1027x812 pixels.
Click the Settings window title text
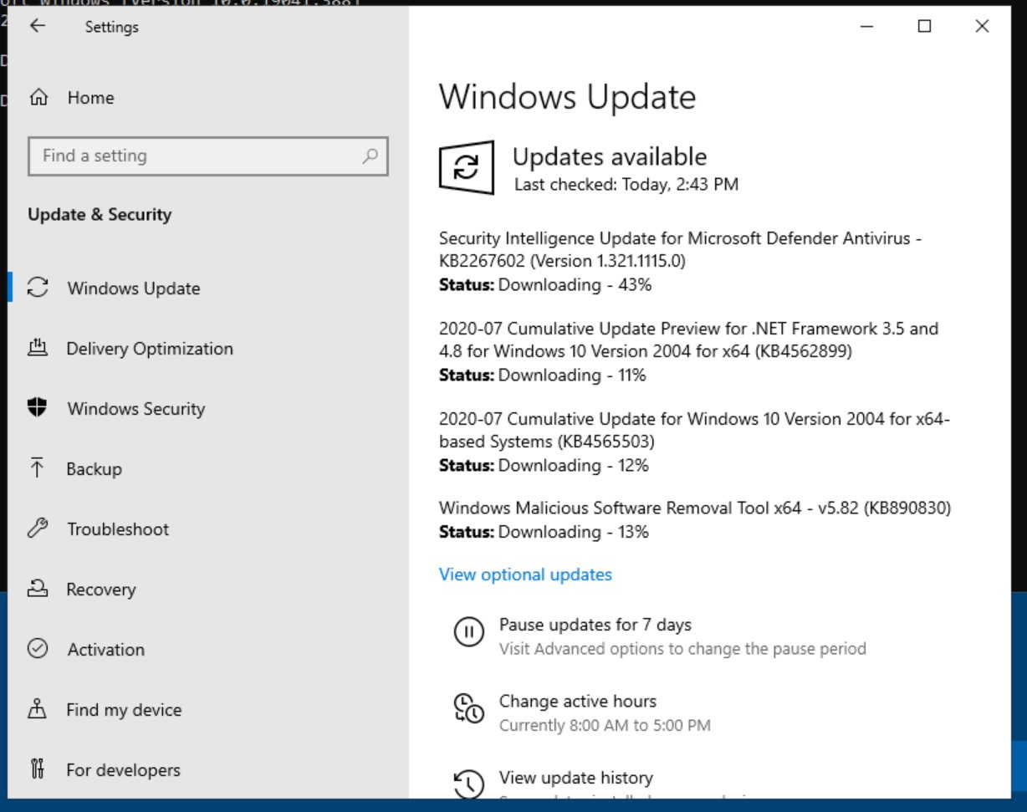tap(112, 27)
